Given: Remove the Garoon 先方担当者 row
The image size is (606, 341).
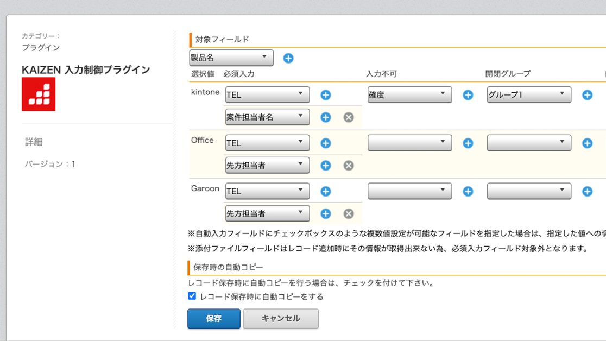Looking at the screenshot, I should 349,214.
